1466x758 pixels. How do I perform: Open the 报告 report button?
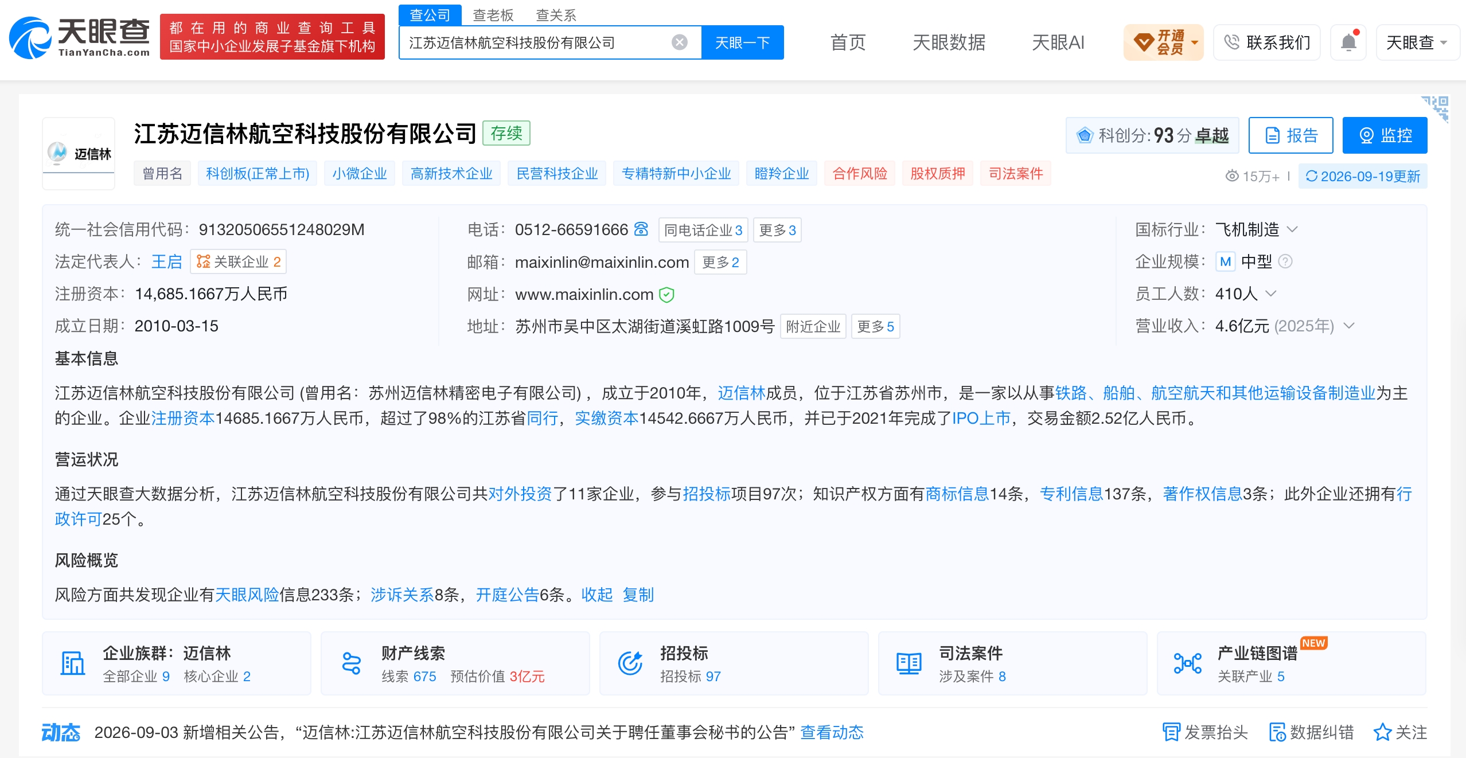[1291, 135]
